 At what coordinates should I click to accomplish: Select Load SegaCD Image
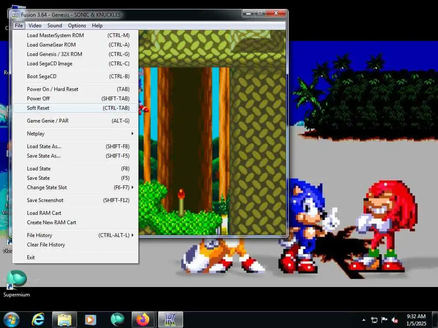coord(75,64)
